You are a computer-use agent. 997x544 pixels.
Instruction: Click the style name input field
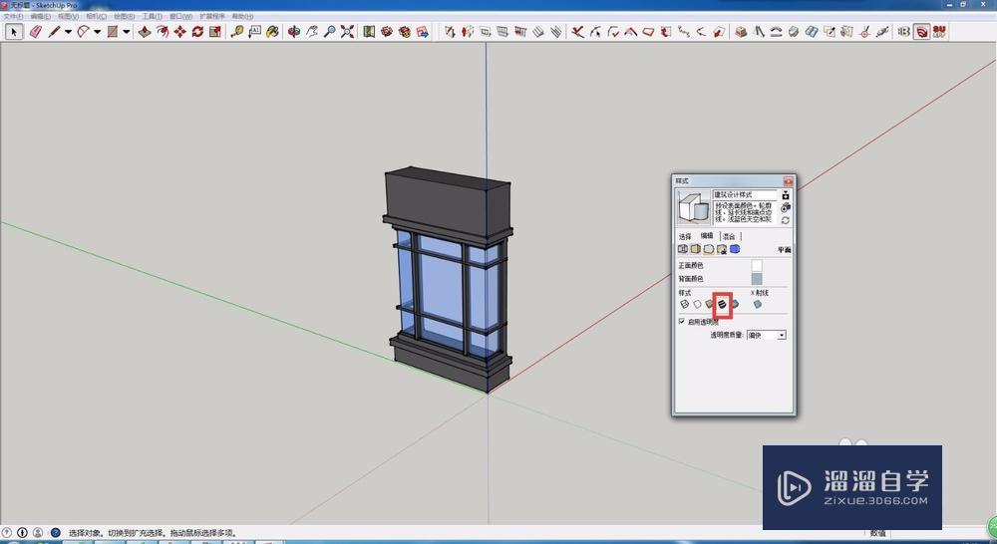(745, 194)
